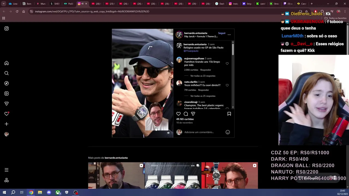Switch to the SHEIN tab
This screenshot has width=349, height=196.
(55, 4)
